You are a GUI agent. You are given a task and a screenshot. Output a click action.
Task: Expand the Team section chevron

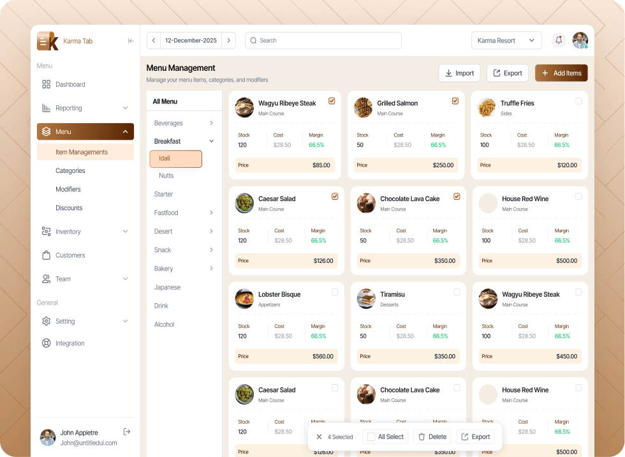coord(125,279)
